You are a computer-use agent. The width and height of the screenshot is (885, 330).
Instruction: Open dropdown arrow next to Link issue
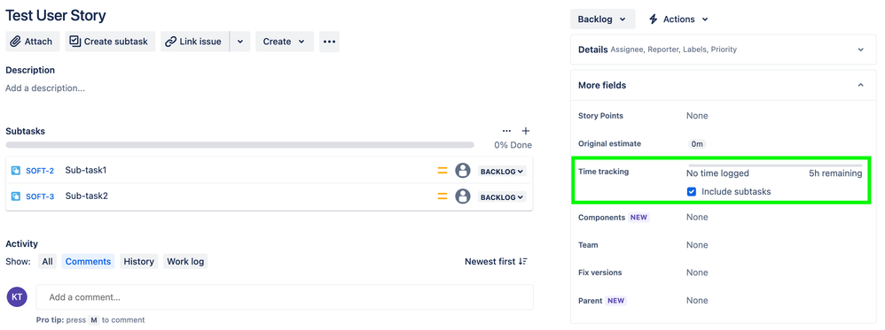pyautogui.click(x=240, y=42)
